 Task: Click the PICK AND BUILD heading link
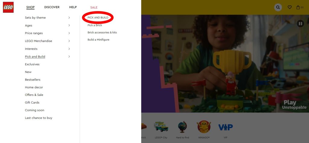click(98, 18)
